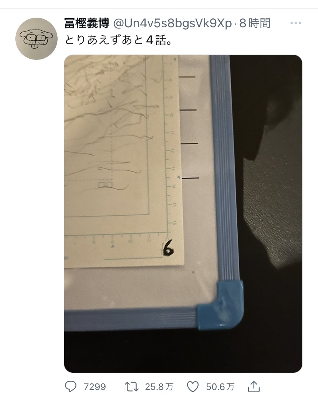
Task: Tap the share upload-arrow icon
Action: pos(254,386)
